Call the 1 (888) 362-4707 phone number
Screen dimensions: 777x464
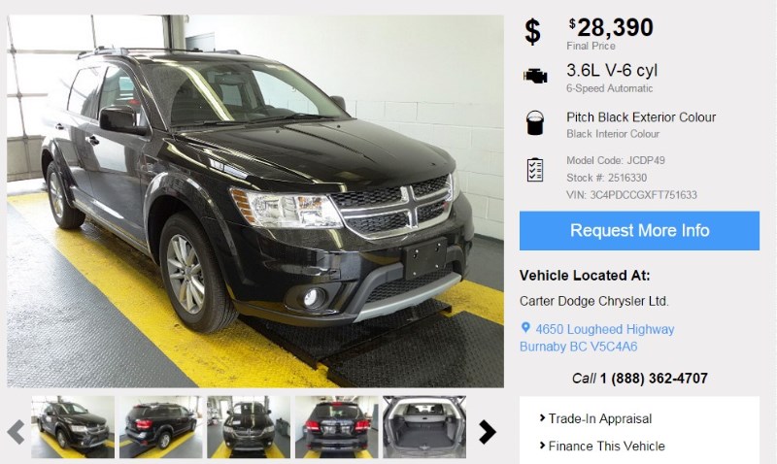[x=654, y=379]
